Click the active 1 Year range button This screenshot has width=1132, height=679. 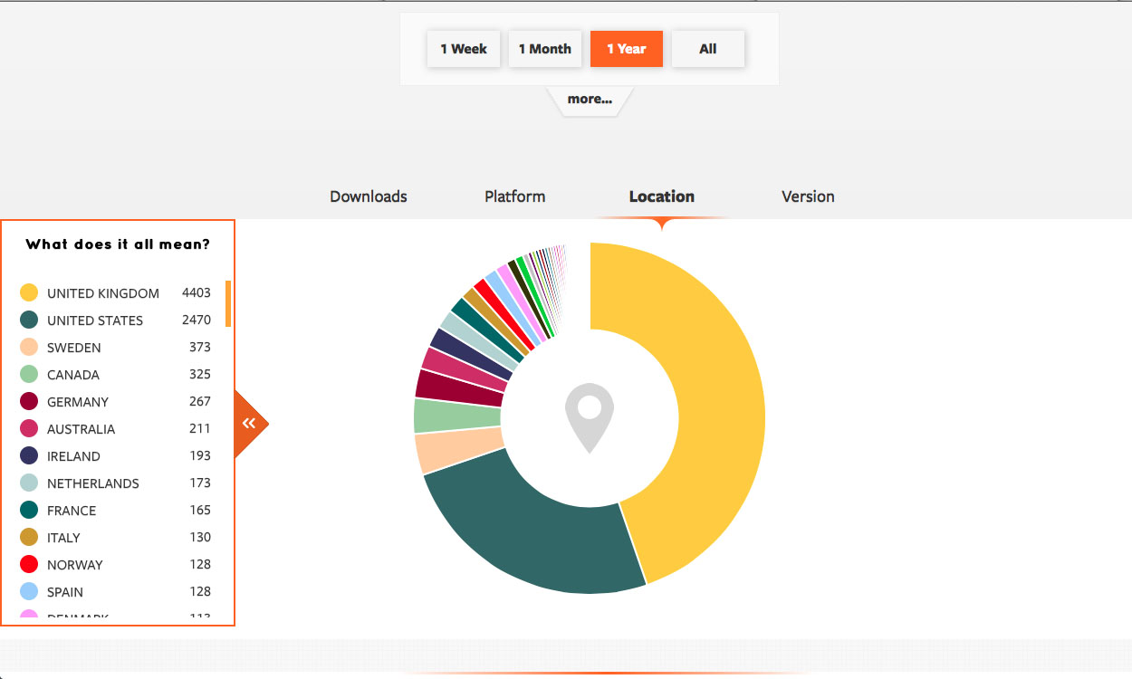click(627, 49)
